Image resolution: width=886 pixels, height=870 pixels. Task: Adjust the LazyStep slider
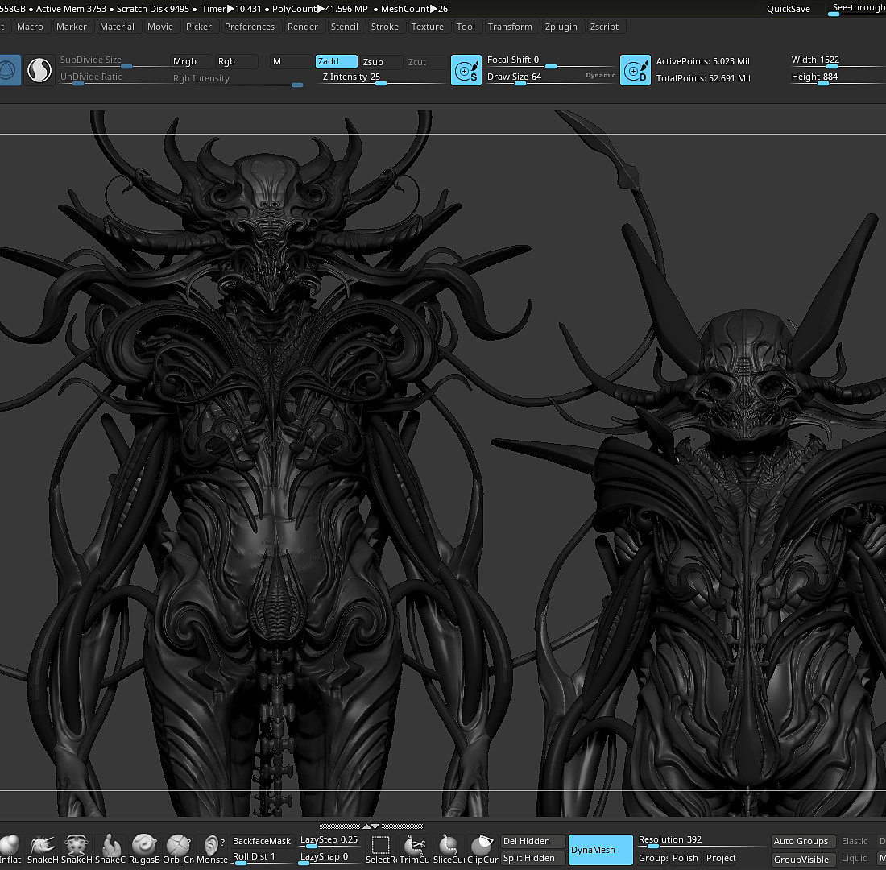329,841
